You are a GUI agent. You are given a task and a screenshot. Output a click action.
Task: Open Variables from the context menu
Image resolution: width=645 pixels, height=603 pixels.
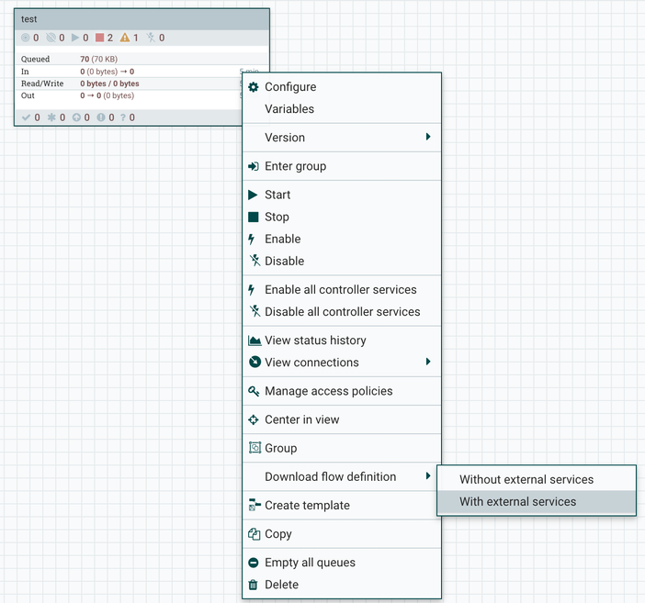pyautogui.click(x=342, y=109)
